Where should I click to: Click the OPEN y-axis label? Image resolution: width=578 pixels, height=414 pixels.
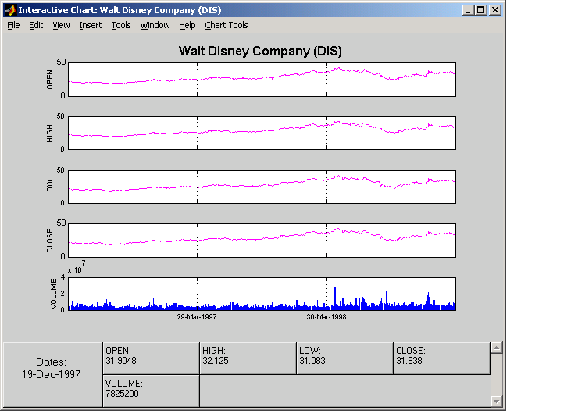[x=50, y=80]
